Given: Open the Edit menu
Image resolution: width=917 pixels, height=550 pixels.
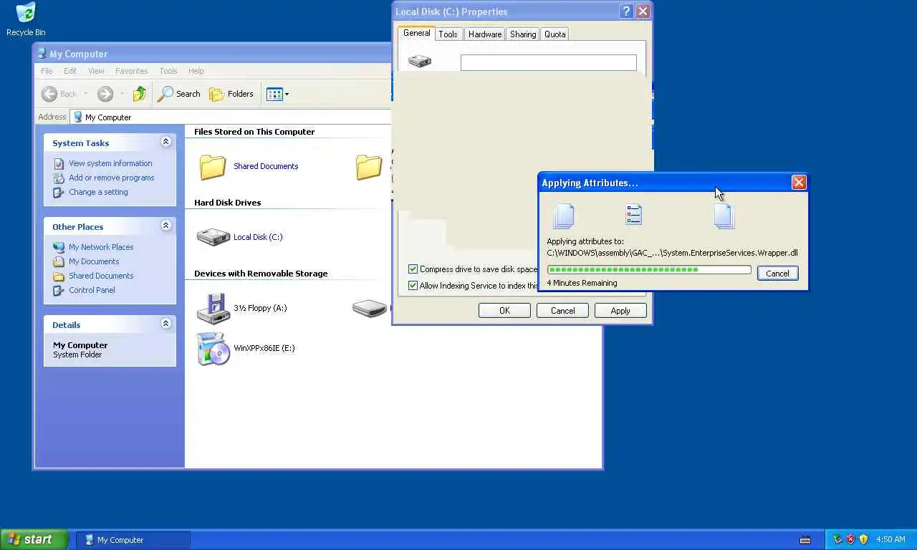Looking at the screenshot, I should [x=70, y=71].
